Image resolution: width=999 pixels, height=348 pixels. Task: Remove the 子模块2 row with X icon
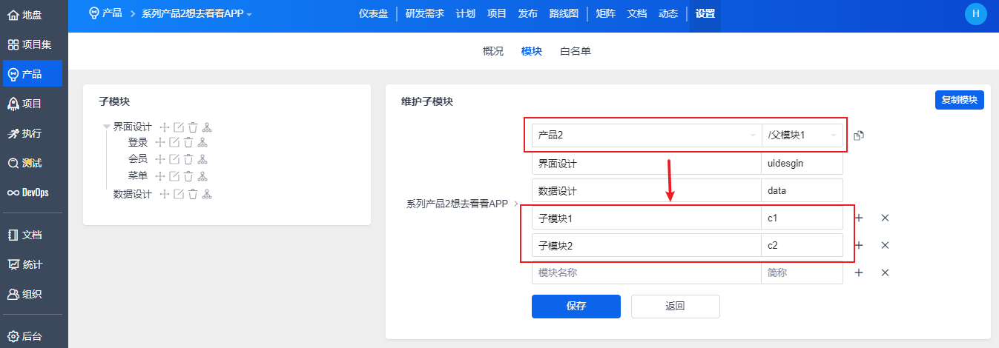tap(885, 245)
